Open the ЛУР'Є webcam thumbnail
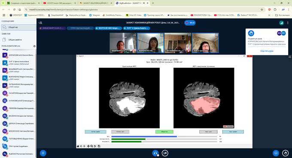This screenshot has height=158, width=292. click(205, 43)
